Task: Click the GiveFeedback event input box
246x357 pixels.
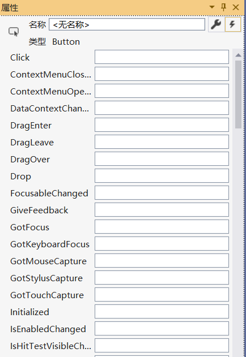Action: 162,210
